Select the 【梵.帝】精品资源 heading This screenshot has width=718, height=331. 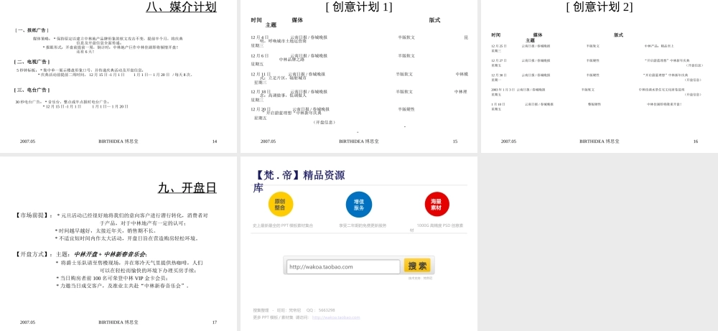point(299,175)
